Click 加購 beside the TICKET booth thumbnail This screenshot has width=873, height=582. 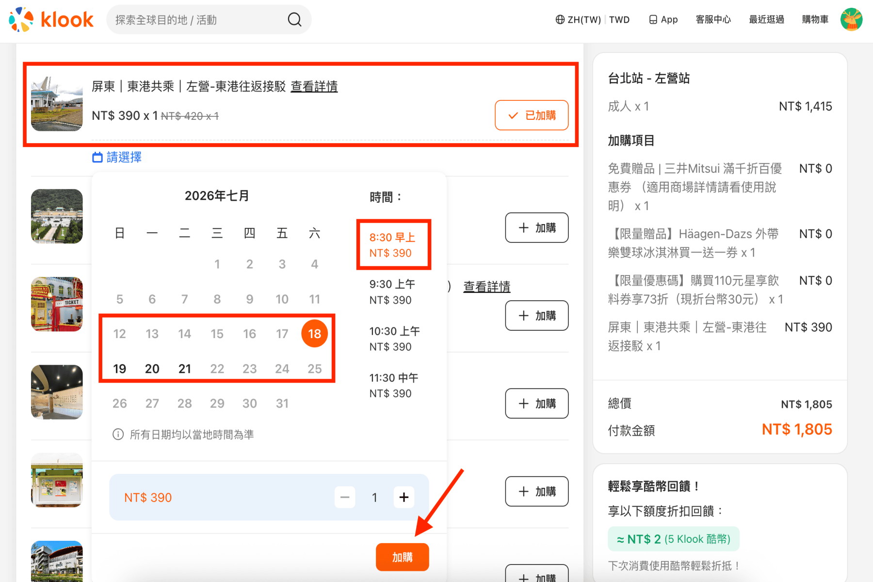tap(536, 316)
